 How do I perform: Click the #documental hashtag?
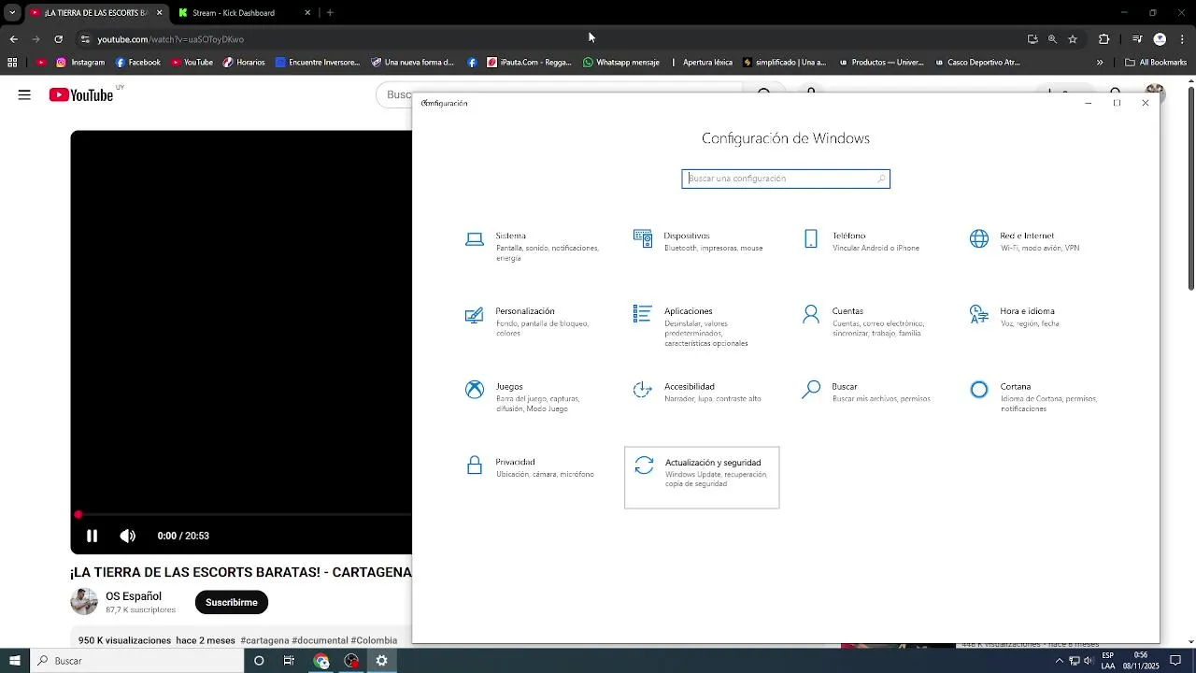[x=320, y=640]
